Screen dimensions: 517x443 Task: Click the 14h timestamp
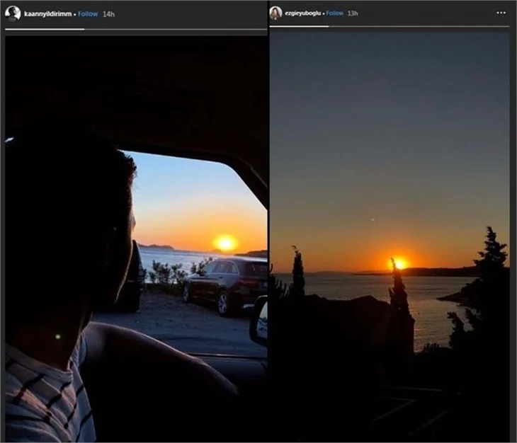[x=108, y=14]
